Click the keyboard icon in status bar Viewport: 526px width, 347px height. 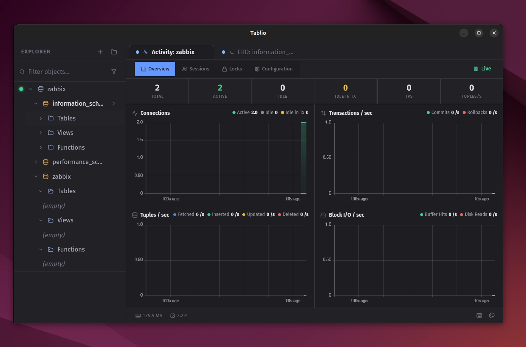479,316
